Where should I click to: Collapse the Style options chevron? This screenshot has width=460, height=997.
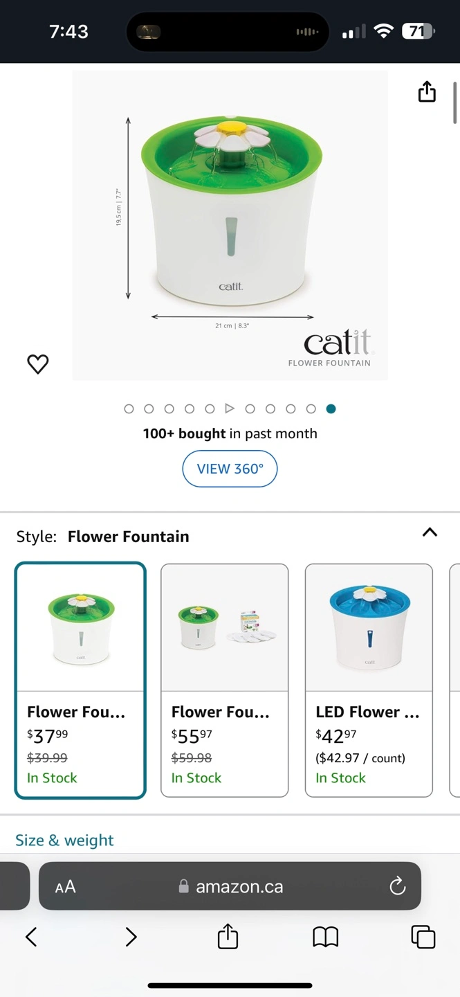[430, 532]
